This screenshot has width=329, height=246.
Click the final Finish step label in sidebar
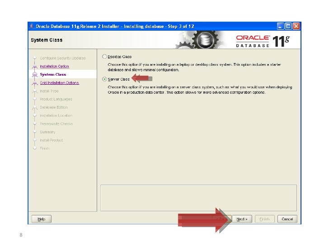coord(44,148)
